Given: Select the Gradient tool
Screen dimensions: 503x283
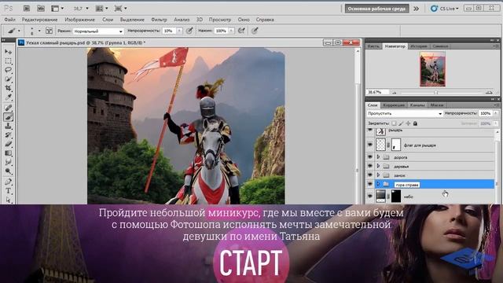Looking at the screenshot, I should coord(9,153).
